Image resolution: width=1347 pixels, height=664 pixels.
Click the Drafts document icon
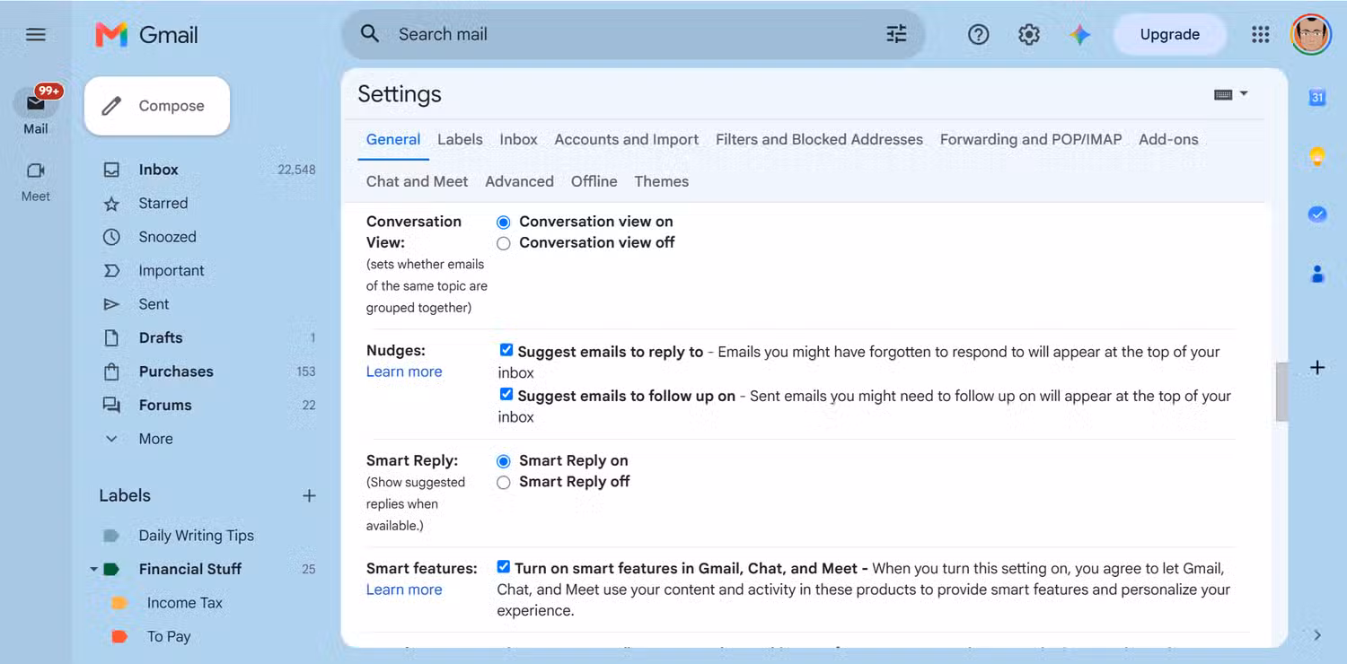coord(111,338)
